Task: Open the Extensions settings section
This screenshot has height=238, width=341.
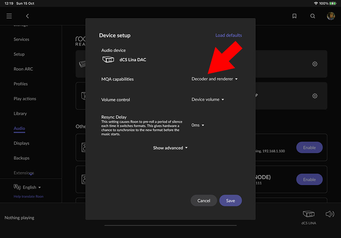Action: click(24, 173)
